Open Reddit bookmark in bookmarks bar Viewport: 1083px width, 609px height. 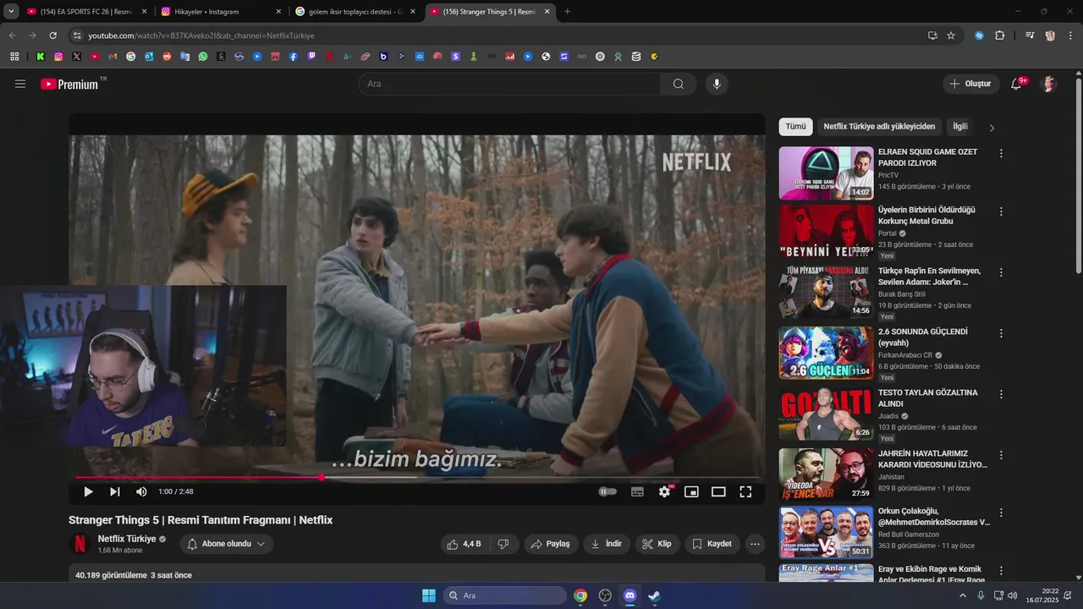[167, 57]
